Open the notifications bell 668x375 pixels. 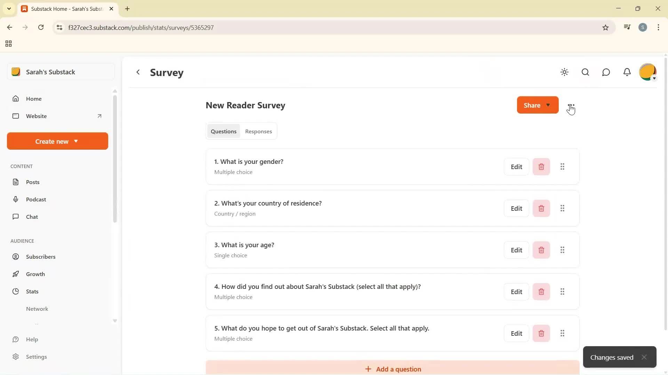tap(627, 72)
